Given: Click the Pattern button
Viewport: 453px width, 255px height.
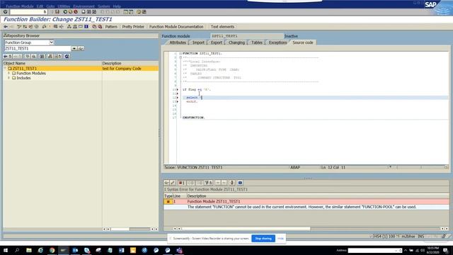Looking at the screenshot, I should click(111, 27).
